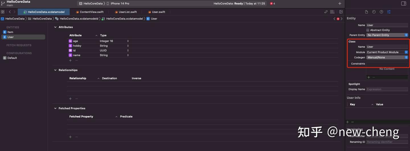Open the related items grid menu

tap(3, 12)
